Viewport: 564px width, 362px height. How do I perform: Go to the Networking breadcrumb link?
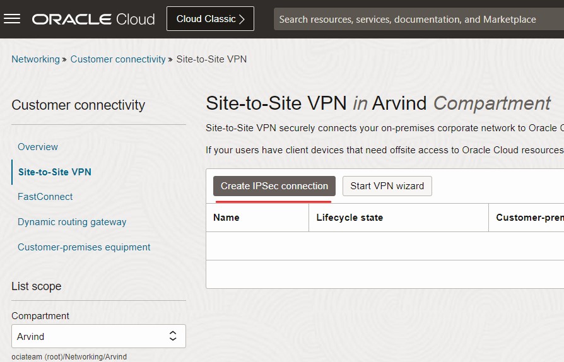pos(35,59)
